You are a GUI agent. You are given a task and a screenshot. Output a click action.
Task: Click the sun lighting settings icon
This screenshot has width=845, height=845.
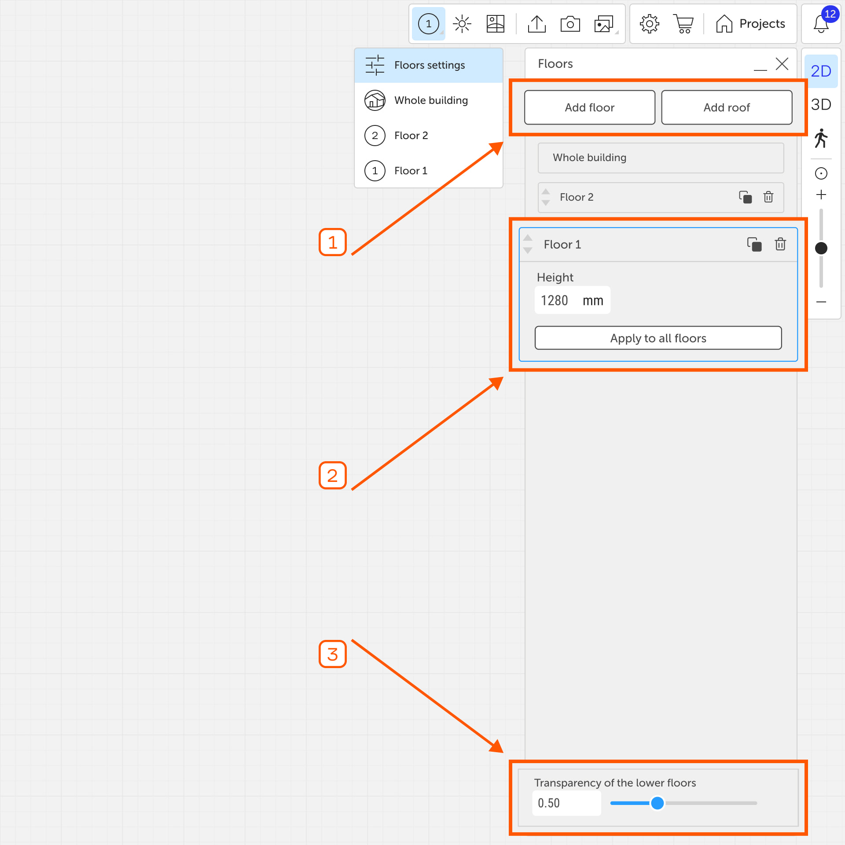(462, 24)
